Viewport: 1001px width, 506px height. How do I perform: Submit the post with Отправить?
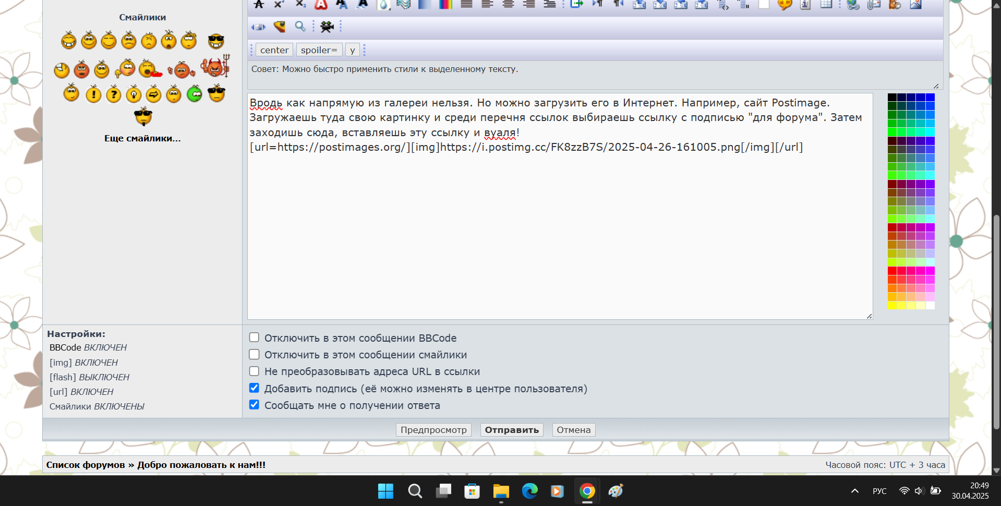(512, 430)
